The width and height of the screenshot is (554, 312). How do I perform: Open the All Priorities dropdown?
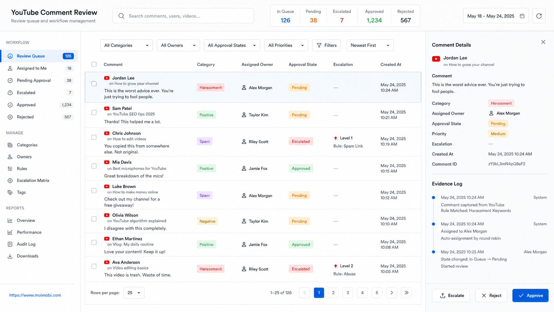point(286,45)
